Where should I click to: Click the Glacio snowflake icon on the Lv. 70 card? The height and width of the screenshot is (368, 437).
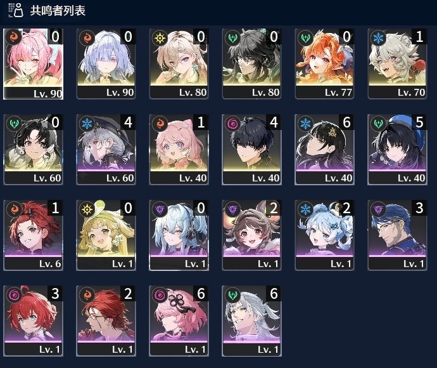click(x=378, y=37)
